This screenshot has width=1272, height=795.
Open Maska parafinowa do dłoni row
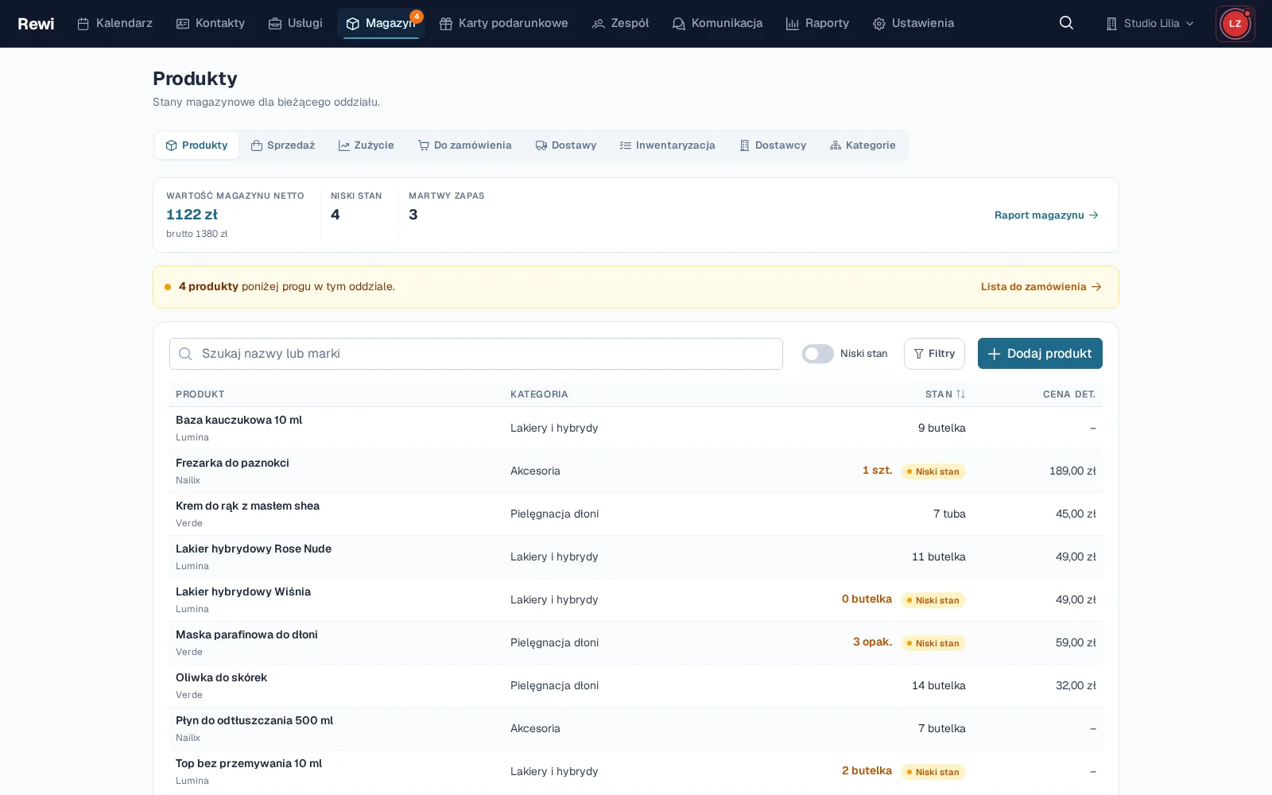click(x=636, y=642)
